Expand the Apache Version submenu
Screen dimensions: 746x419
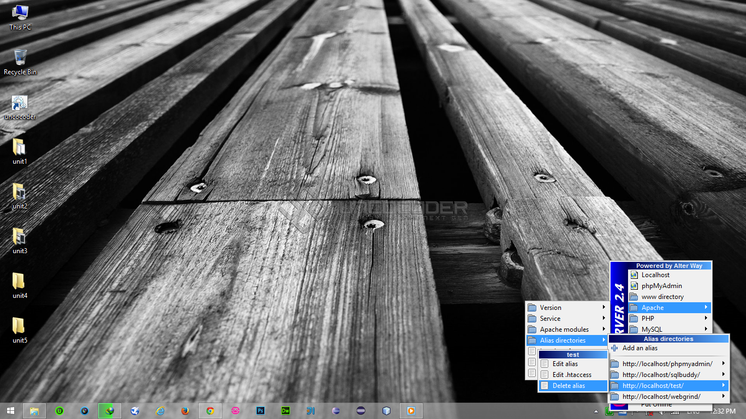[567, 308]
